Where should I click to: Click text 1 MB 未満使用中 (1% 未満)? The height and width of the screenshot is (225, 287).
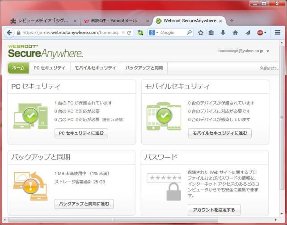point(82,173)
